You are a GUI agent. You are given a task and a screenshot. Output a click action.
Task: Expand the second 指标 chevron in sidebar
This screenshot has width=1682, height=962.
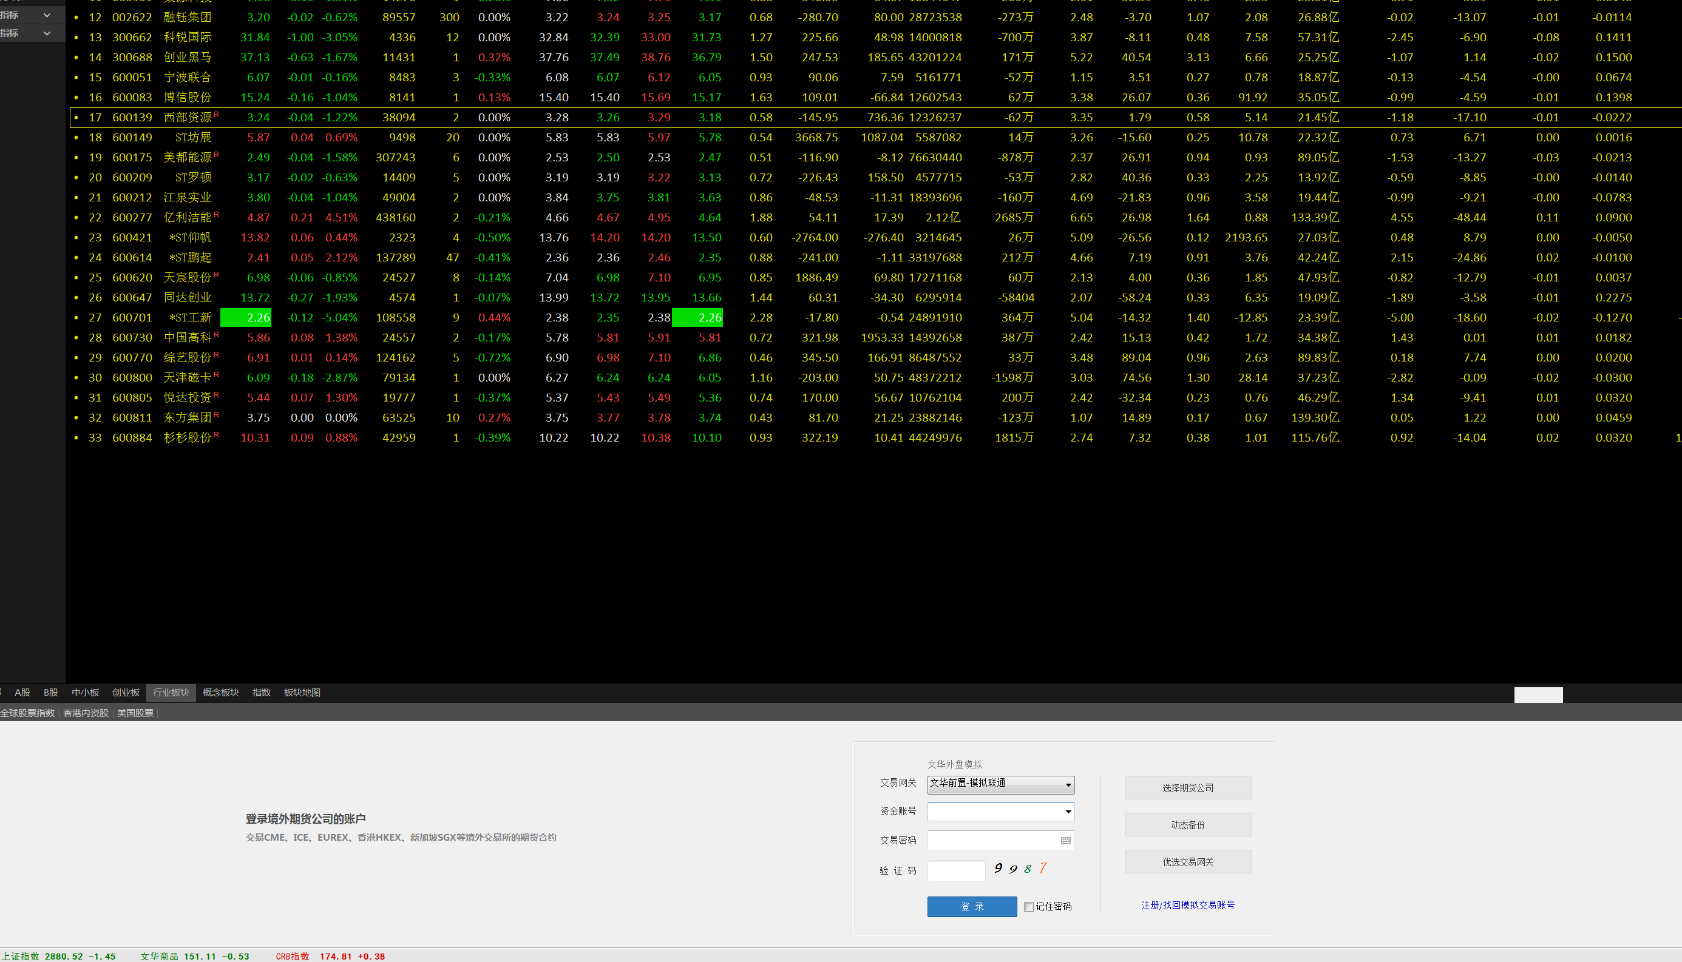pyautogui.click(x=47, y=33)
